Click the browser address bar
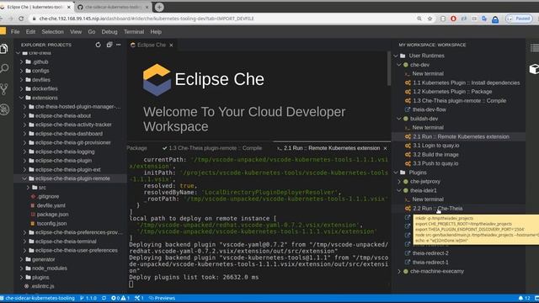Image resolution: width=539 pixels, height=303 pixels. pyautogui.click(x=220, y=19)
